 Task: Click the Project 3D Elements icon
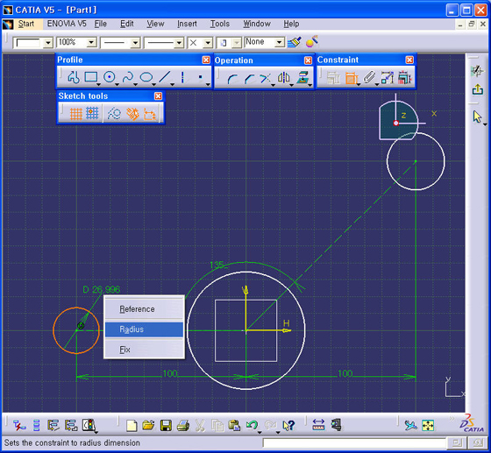302,78
